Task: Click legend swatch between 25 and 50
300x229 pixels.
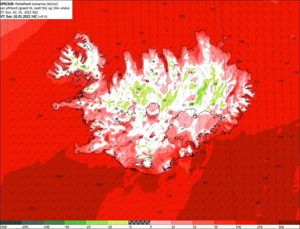Action: tap(204, 222)
